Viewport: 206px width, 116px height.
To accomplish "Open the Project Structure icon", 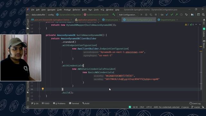I will pyautogui.click(x=192, y=15).
